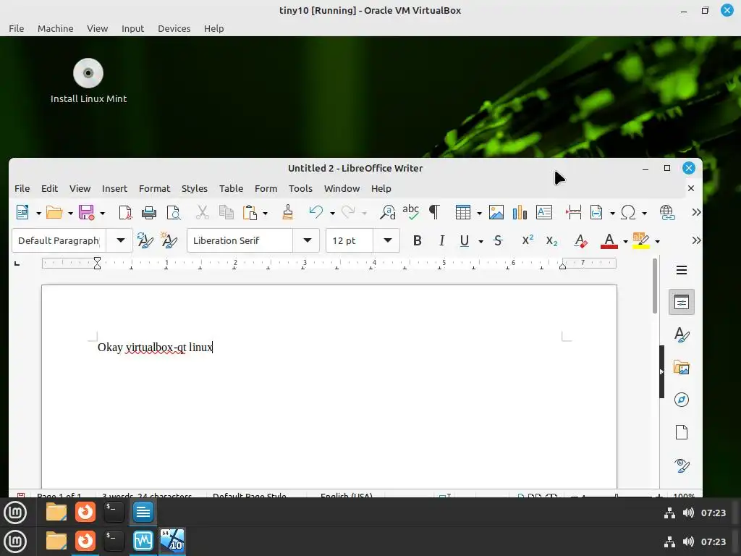The width and height of the screenshot is (741, 556).
Task: Open a file with the folder icon
Action: [54, 212]
